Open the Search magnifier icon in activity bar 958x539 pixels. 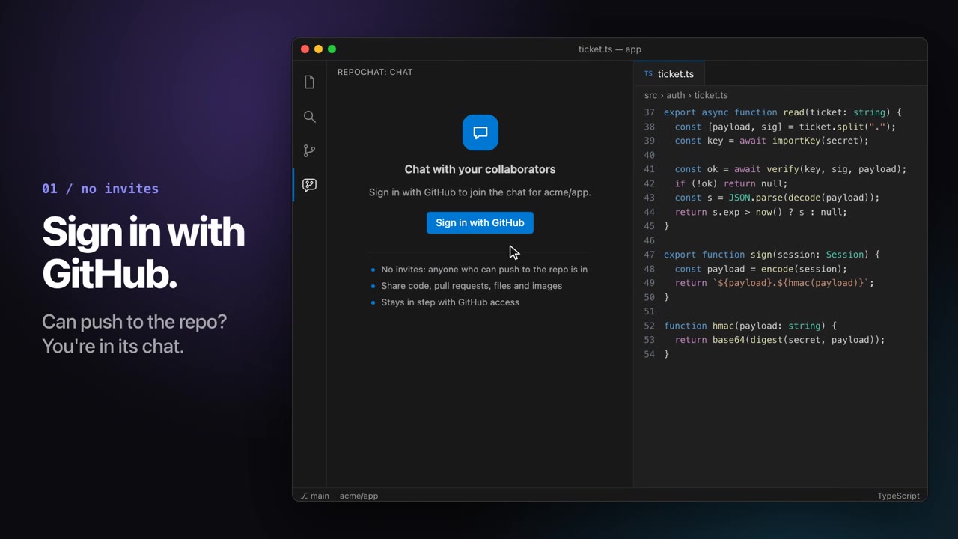click(309, 117)
